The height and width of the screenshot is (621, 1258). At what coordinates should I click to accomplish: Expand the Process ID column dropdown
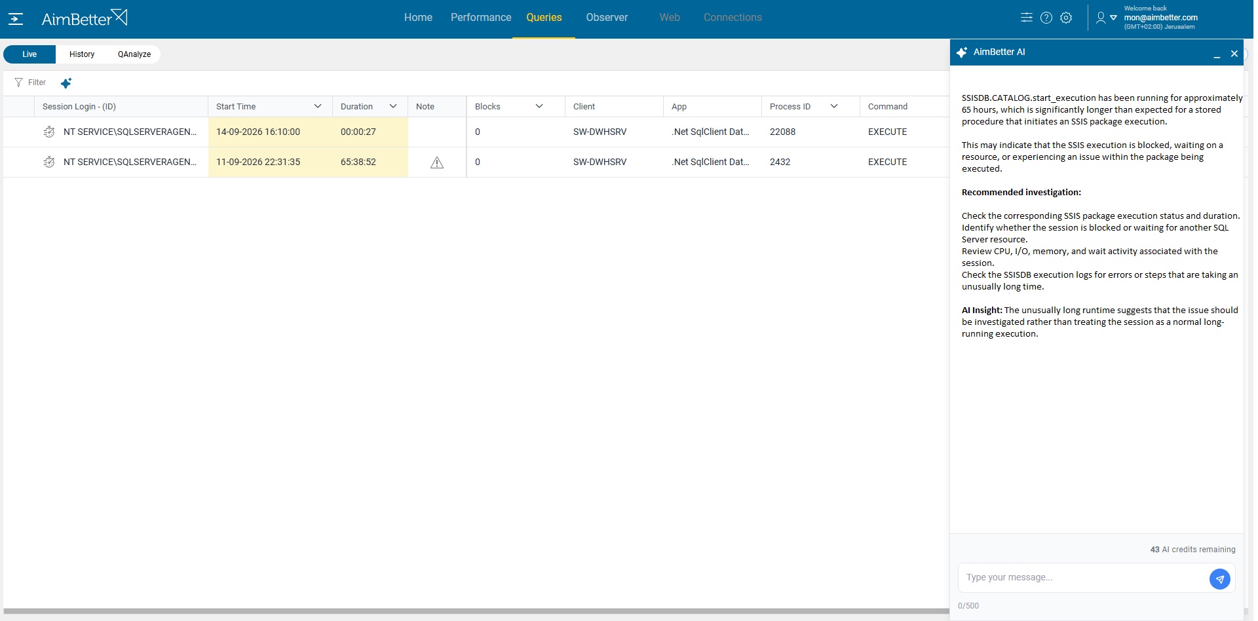(x=834, y=106)
